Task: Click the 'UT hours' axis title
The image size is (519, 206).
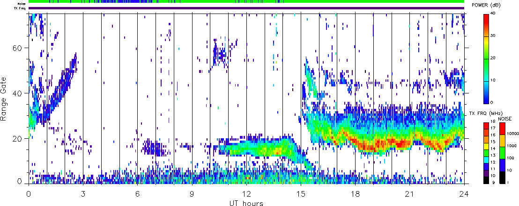Action: click(246, 203)
